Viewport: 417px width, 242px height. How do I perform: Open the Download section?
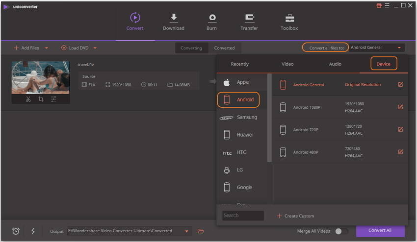pos(173,22)
